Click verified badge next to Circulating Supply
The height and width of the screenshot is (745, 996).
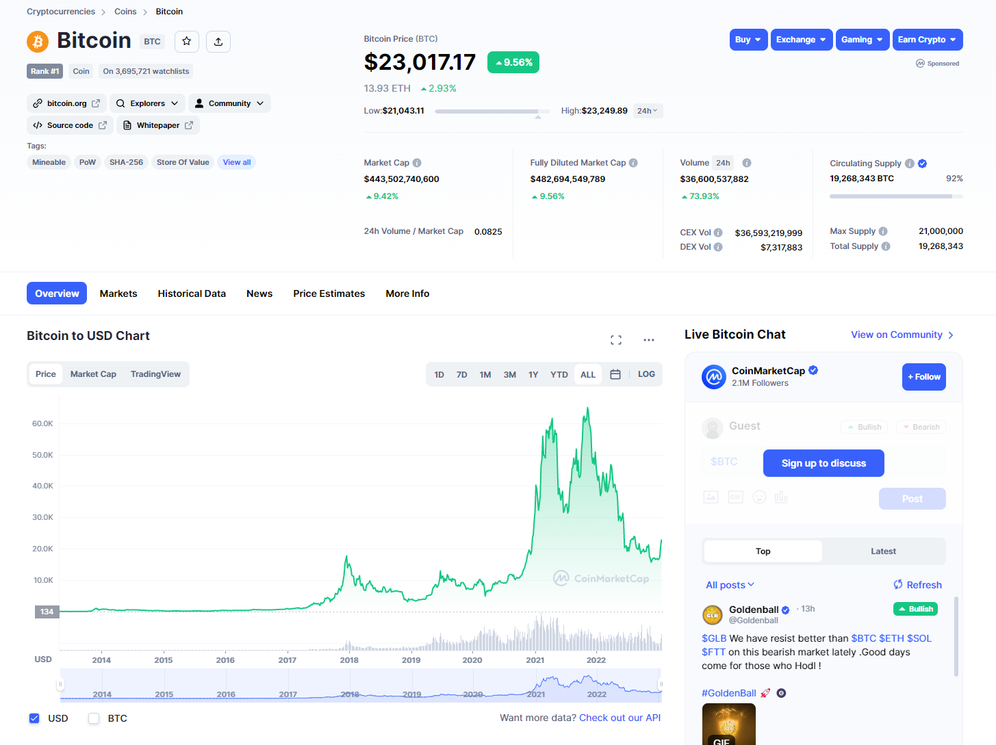pyautogui.click(x=923, y=164)
